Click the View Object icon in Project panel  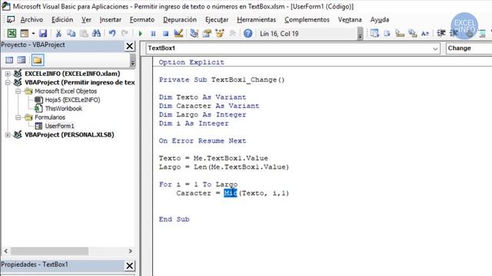pos(22,60)
